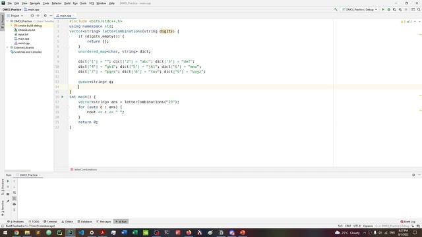422x237 pixels.
Task: Open Windows Start menu
Action: coord(5,232)
